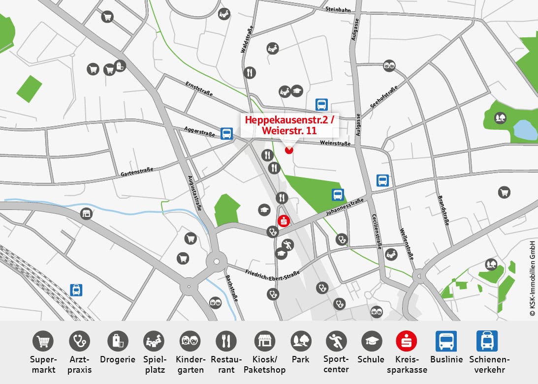The image size is (538, 384).
Task: Select the red location pin below the address label
Action: coord(289,150)
